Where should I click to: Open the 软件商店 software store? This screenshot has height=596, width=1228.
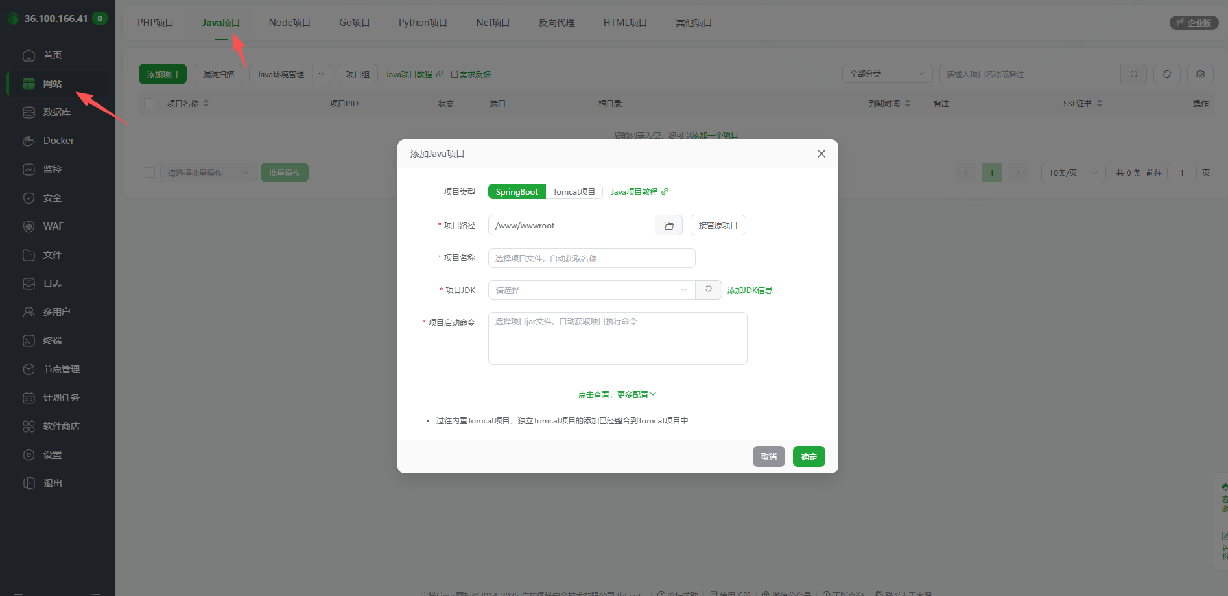click(x=61, y=425)
